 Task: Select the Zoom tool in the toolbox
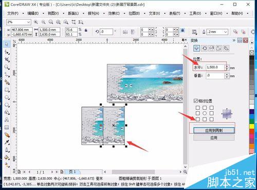point(7,67)
